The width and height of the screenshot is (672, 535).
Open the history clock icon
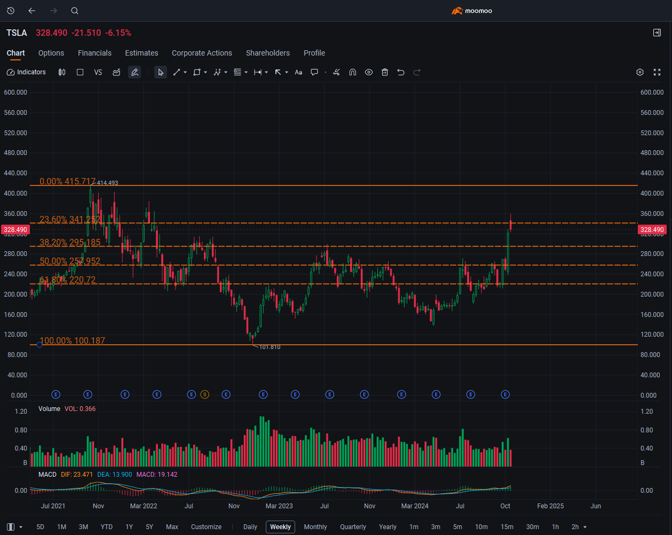coord(11,11)
